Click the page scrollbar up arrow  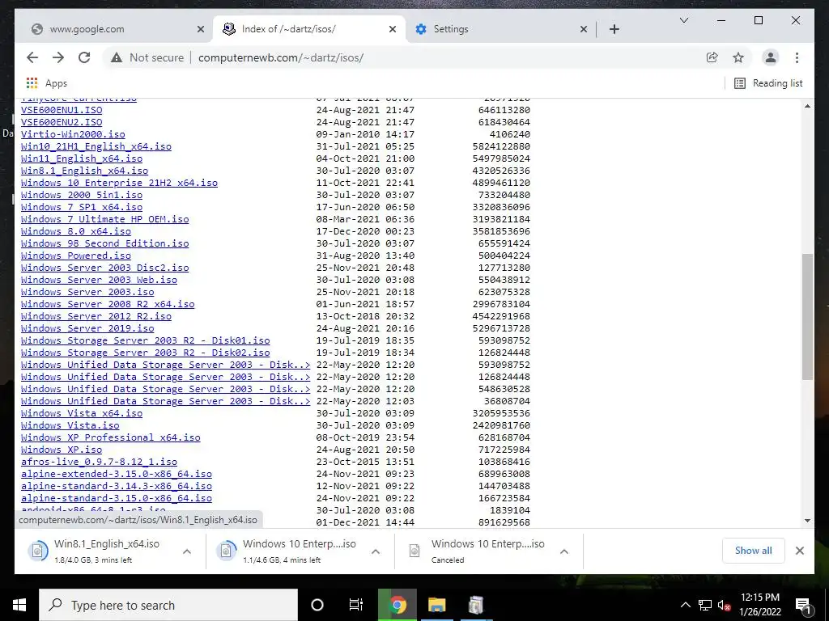pos(807,106)
